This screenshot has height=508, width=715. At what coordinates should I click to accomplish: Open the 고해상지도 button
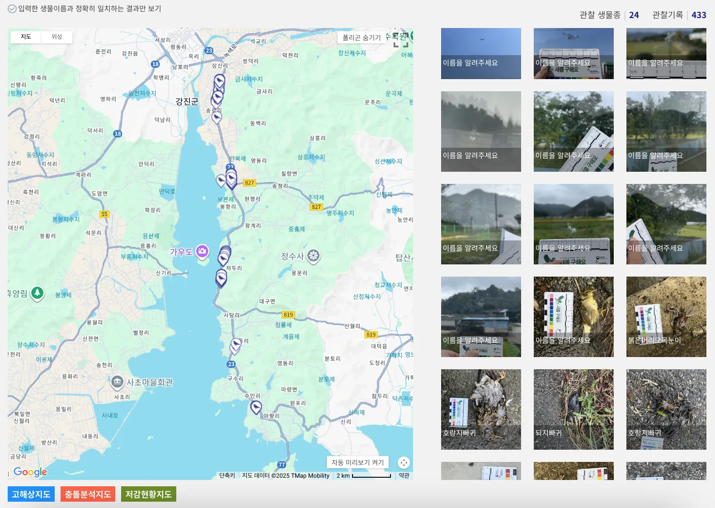point(31,494)
